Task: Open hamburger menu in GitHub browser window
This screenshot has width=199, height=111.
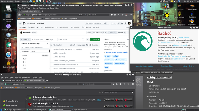Action: click(x=131, y=15)
